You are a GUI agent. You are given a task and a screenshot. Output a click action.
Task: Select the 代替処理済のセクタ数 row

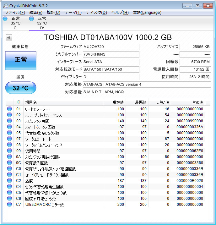pos(42,133)
